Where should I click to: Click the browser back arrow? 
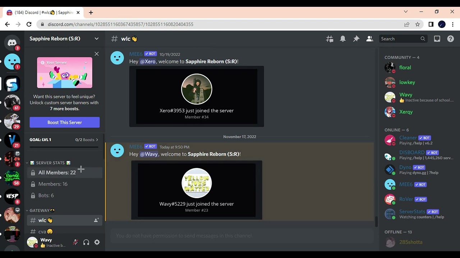tap(8, 24)
